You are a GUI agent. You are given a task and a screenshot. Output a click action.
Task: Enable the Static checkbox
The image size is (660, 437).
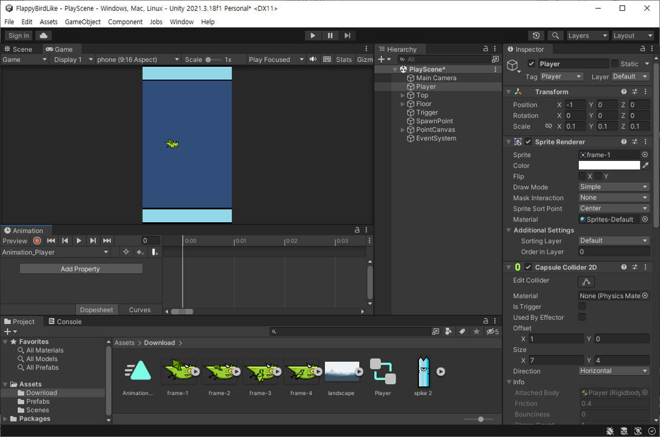(615, 64)
